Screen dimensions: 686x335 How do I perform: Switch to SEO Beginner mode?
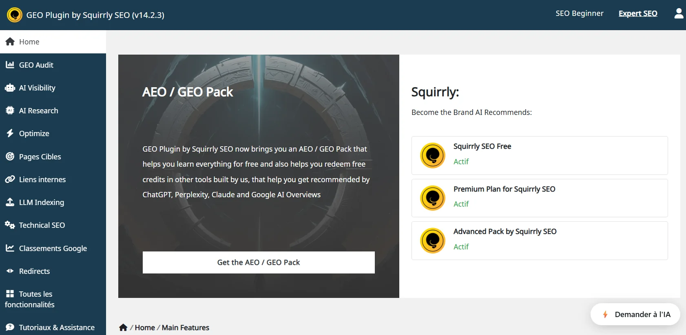tap(580, 13)
